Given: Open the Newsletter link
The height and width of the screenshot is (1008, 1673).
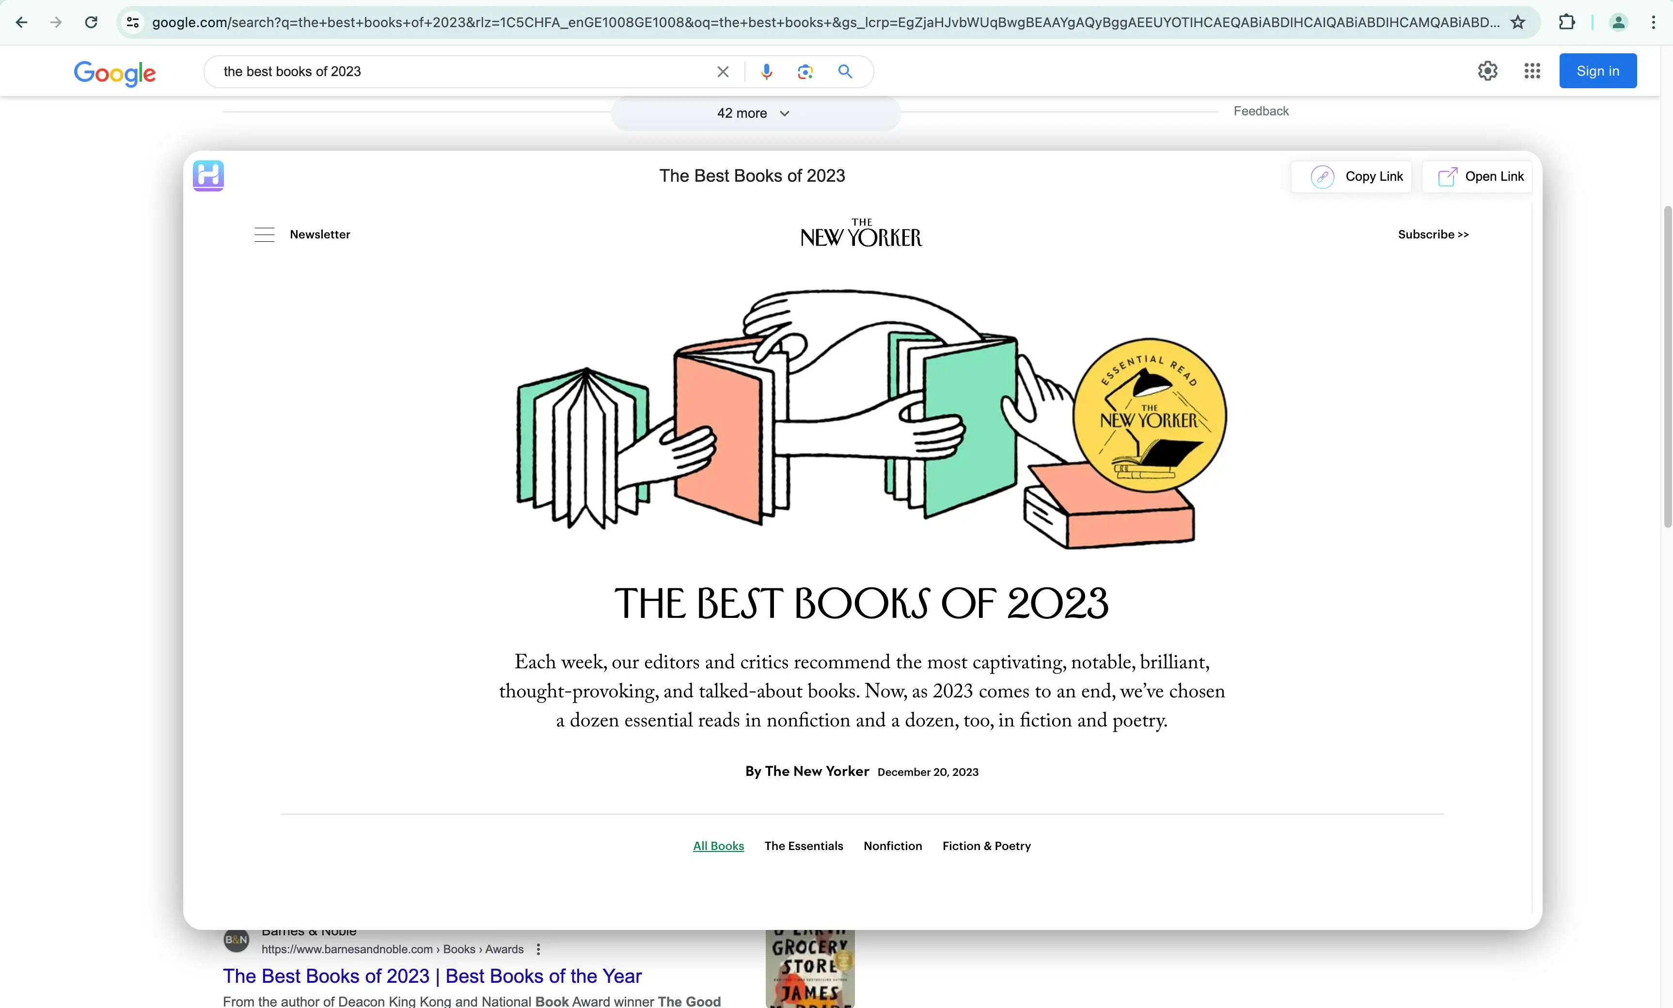Looking at the screenshot, I should tap(320, 234).
